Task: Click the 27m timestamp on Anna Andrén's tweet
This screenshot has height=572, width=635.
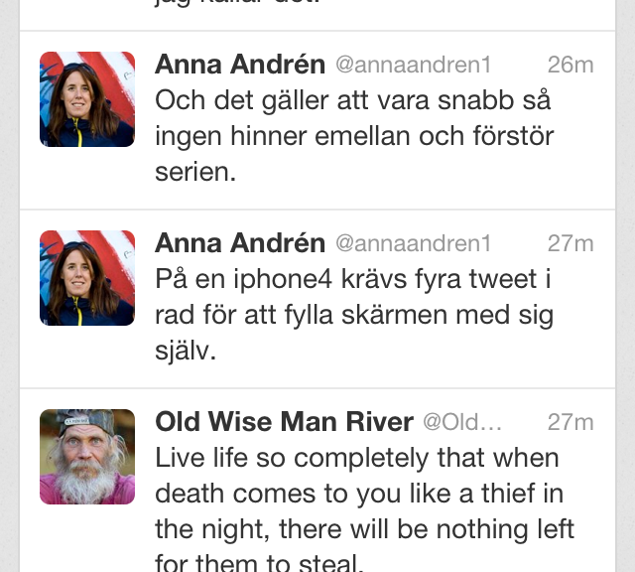Action: click(x=571, y=244)
